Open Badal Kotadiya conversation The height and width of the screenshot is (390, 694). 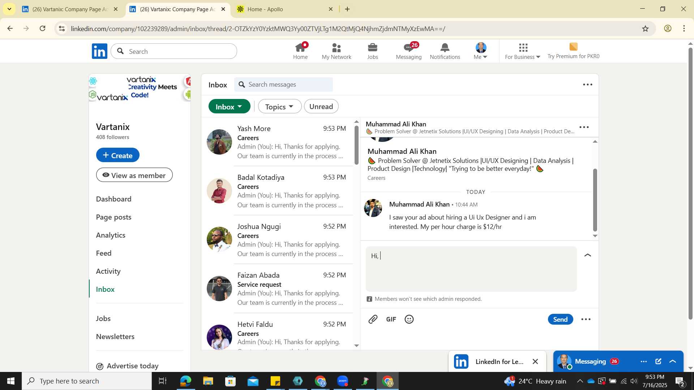(277, 191)
